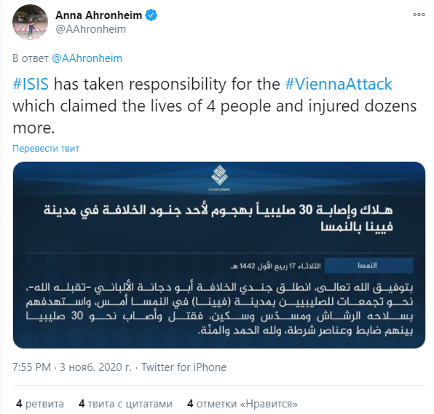Click the tweet body text

tap(215, 106)
